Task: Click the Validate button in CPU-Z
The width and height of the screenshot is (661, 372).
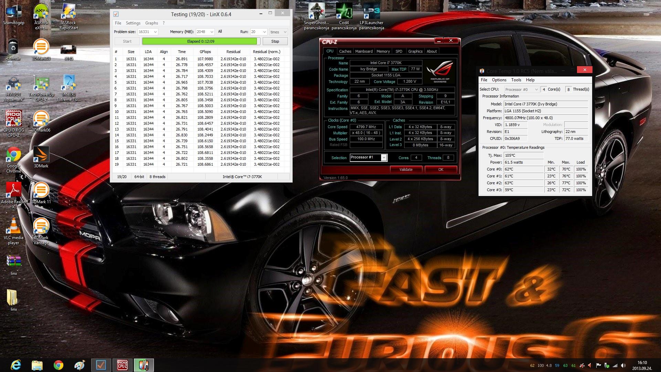Action: tap(406, 169)
